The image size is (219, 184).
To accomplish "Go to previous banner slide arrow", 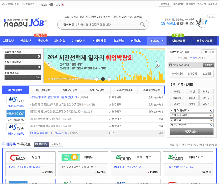I will [50, 65].
